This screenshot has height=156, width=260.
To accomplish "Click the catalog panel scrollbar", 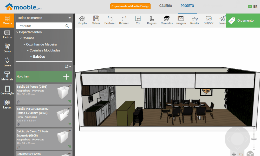I will click(74, 40).
